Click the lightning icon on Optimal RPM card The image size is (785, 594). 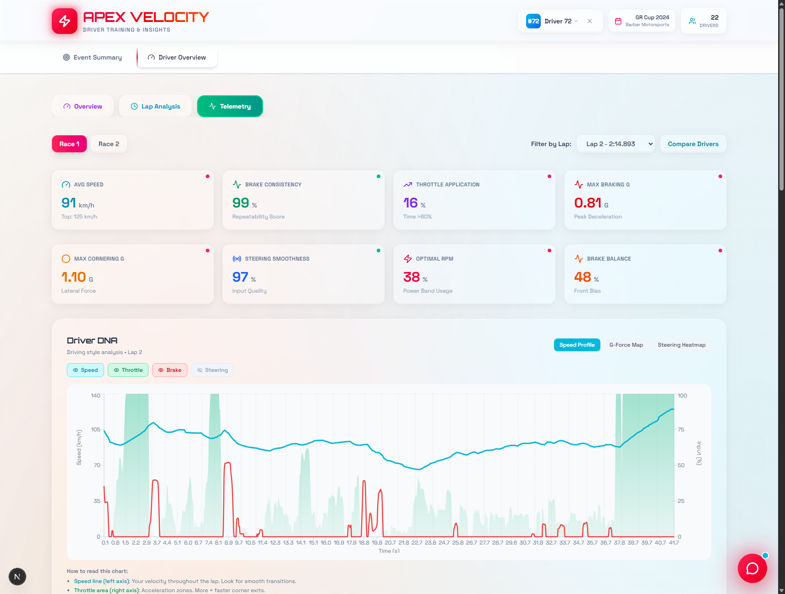pos(407,258)
